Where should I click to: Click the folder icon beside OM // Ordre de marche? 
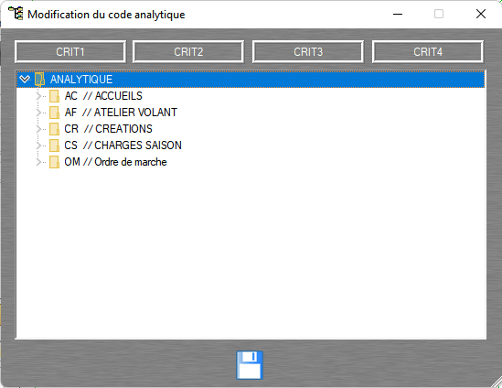tap(54, 162)
